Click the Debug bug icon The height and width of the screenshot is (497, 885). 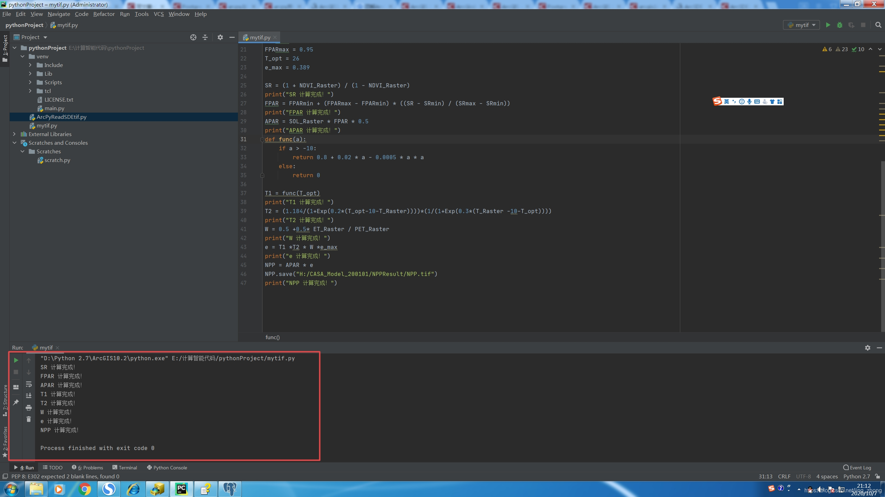coord(840,25)
